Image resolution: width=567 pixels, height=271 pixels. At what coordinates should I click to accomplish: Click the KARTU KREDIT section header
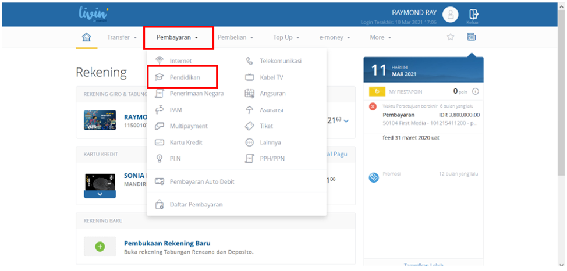[101, 154]
